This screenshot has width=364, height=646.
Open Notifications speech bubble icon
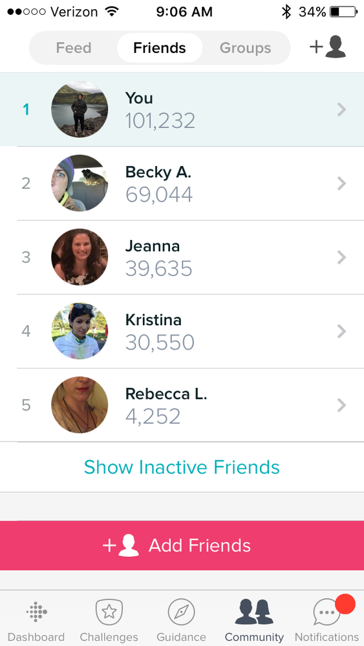327,613
